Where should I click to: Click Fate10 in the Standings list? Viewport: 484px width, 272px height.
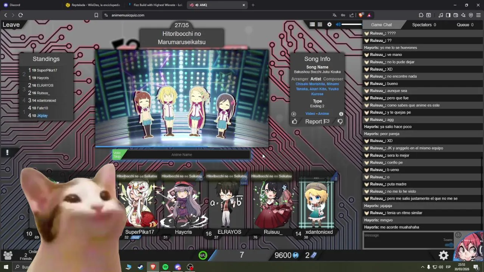click(x=42, y=108)
